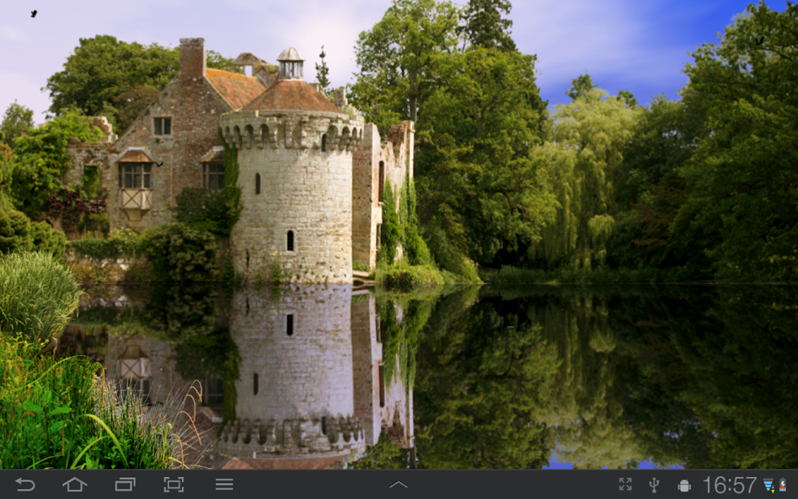
Task: Open the USB connection notification
Action: coord(655,485)
